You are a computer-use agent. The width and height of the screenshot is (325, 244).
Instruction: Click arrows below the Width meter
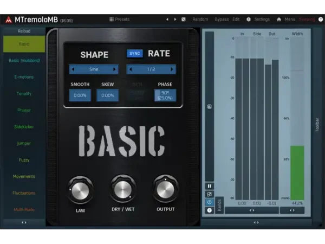click(292, 210)
